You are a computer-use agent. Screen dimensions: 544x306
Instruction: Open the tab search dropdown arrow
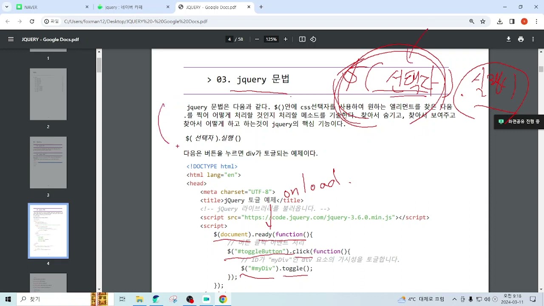point(7,7)
